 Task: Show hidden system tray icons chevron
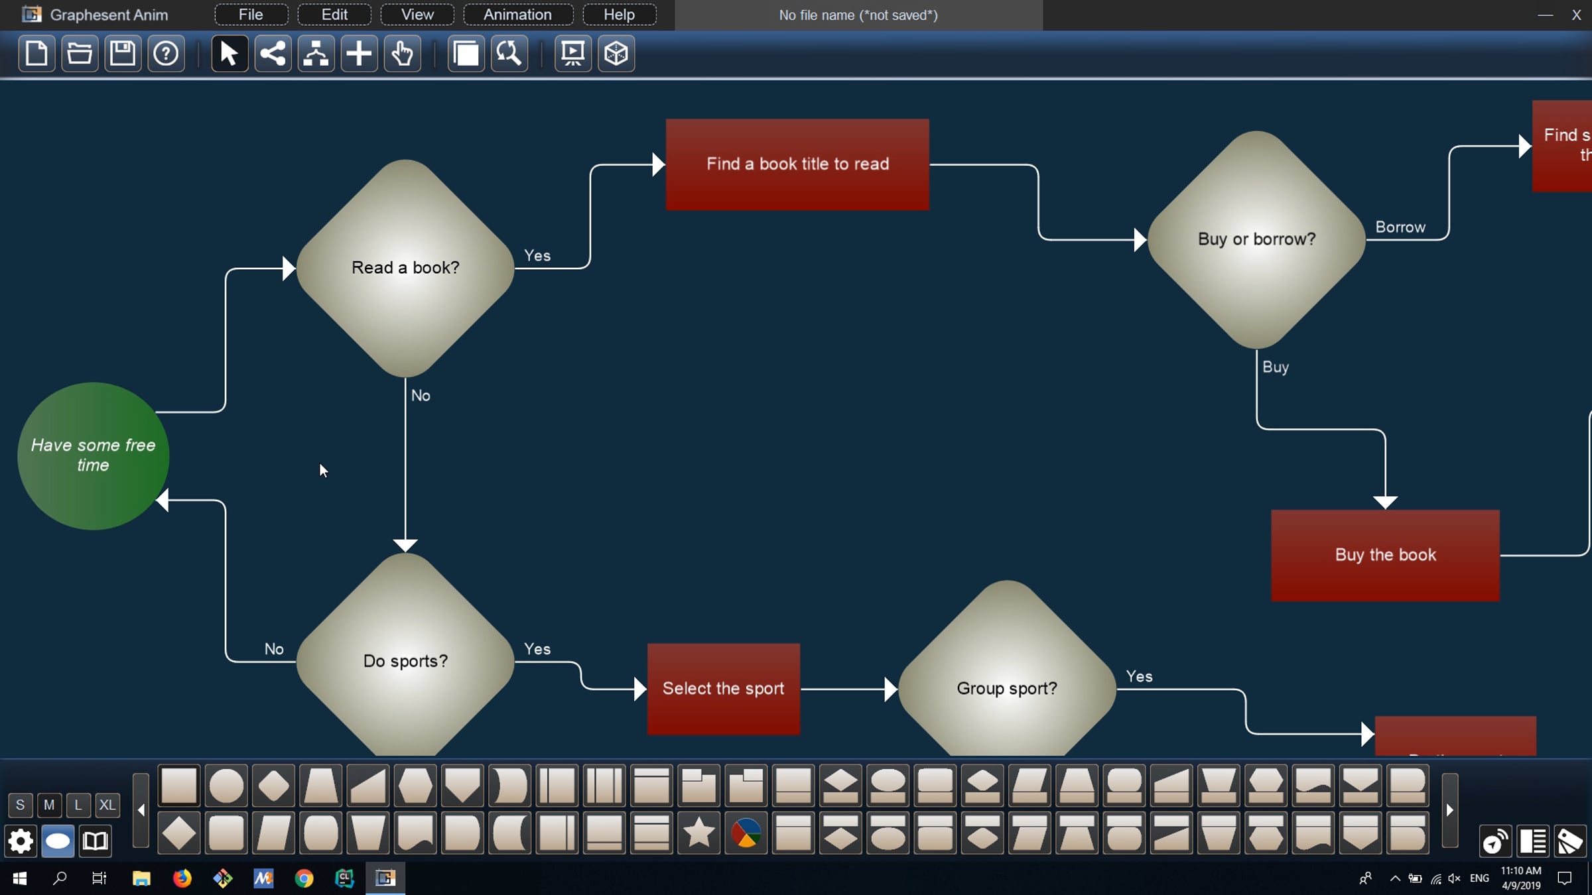click(x=1395, y=878)
